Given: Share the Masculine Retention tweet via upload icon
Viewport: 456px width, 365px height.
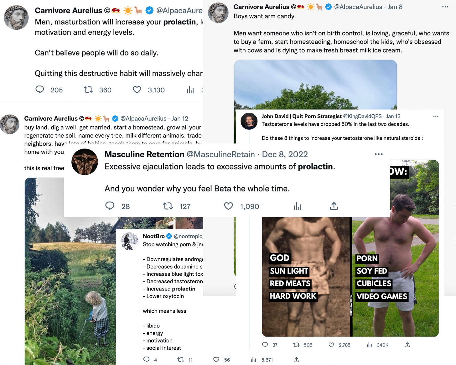Looking at the screenshot, I should click(334, 206).
